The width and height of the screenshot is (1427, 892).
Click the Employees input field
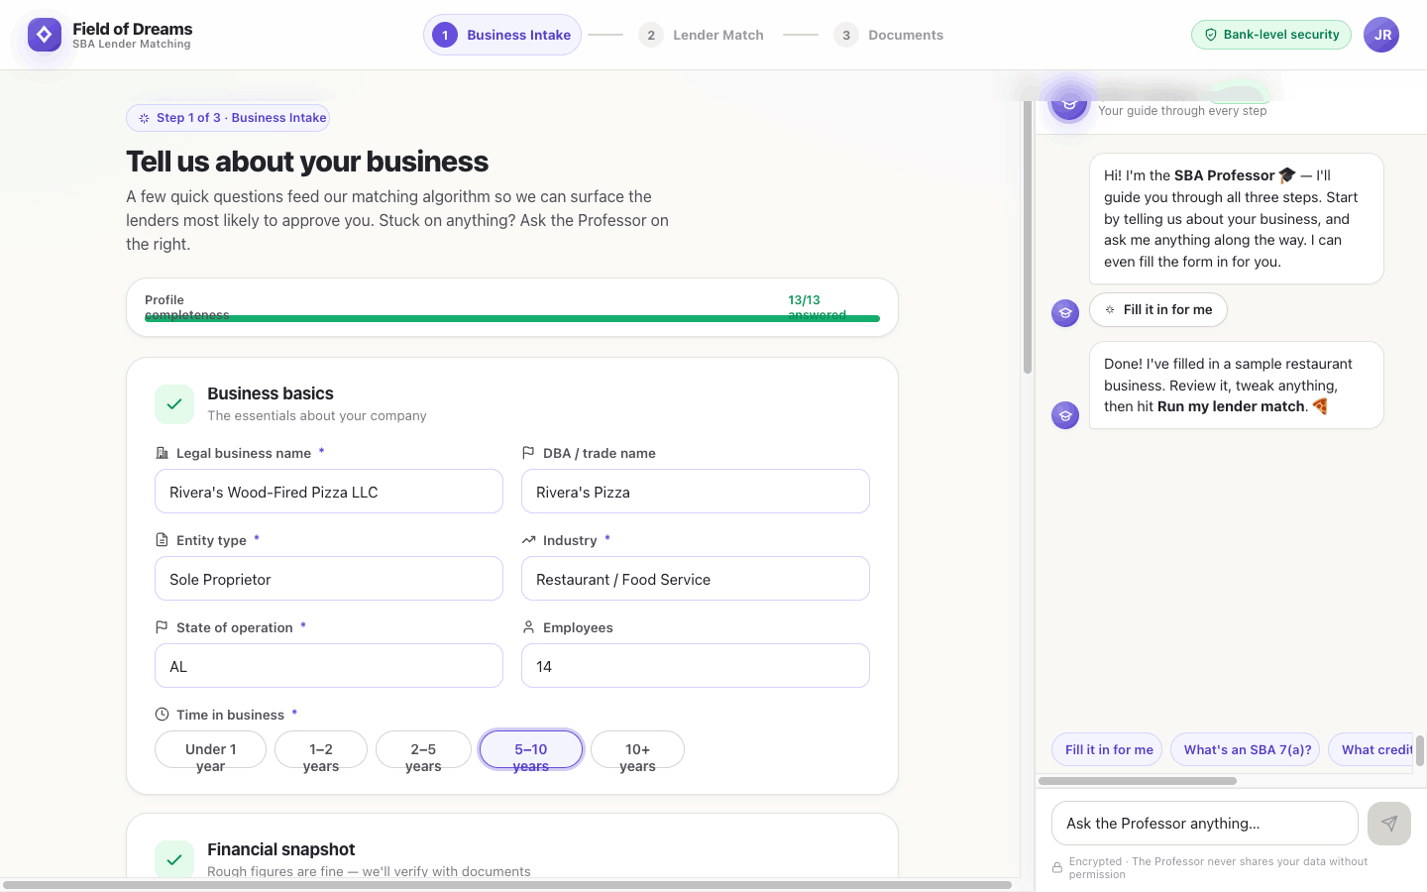[x=696, y=666]
